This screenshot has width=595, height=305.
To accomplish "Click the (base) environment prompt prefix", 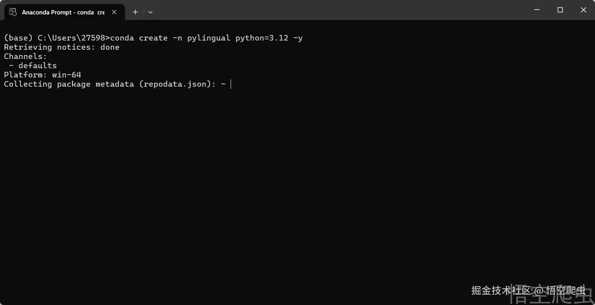I will 18,38.
